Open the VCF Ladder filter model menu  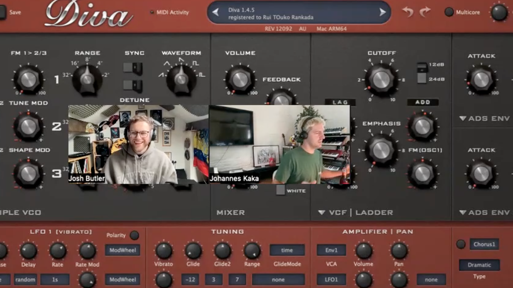(356, 213)
